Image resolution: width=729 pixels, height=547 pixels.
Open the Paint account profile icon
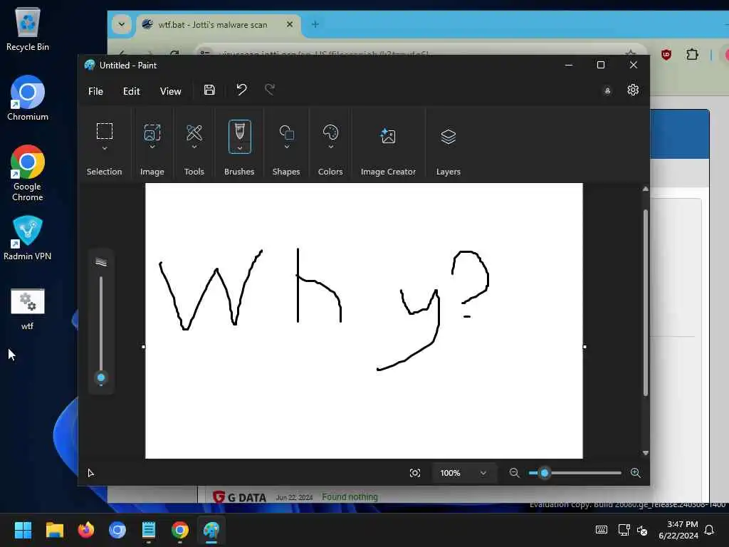tap(607, 90)
